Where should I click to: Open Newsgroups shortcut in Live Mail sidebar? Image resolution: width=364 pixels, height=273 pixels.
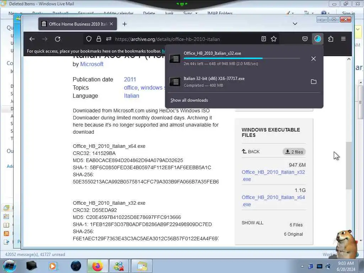tap(6, 242)
